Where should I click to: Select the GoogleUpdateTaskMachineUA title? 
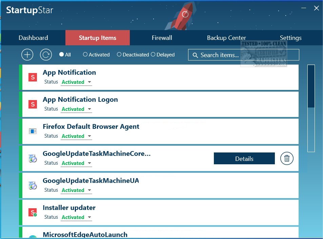coord(91,181)
